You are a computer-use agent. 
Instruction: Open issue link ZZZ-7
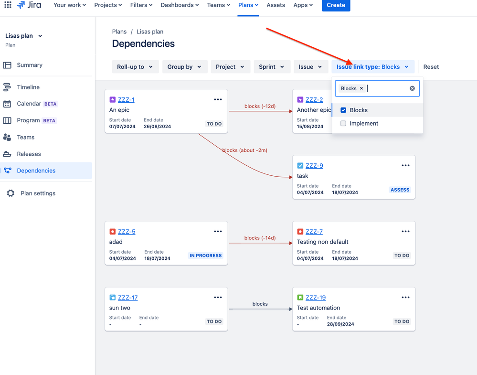tap(314, 232)
